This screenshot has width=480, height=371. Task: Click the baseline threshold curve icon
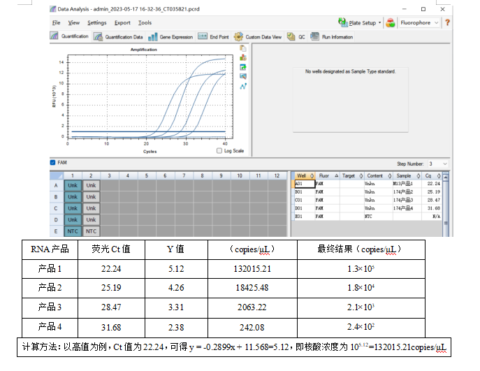pos(243,87)
